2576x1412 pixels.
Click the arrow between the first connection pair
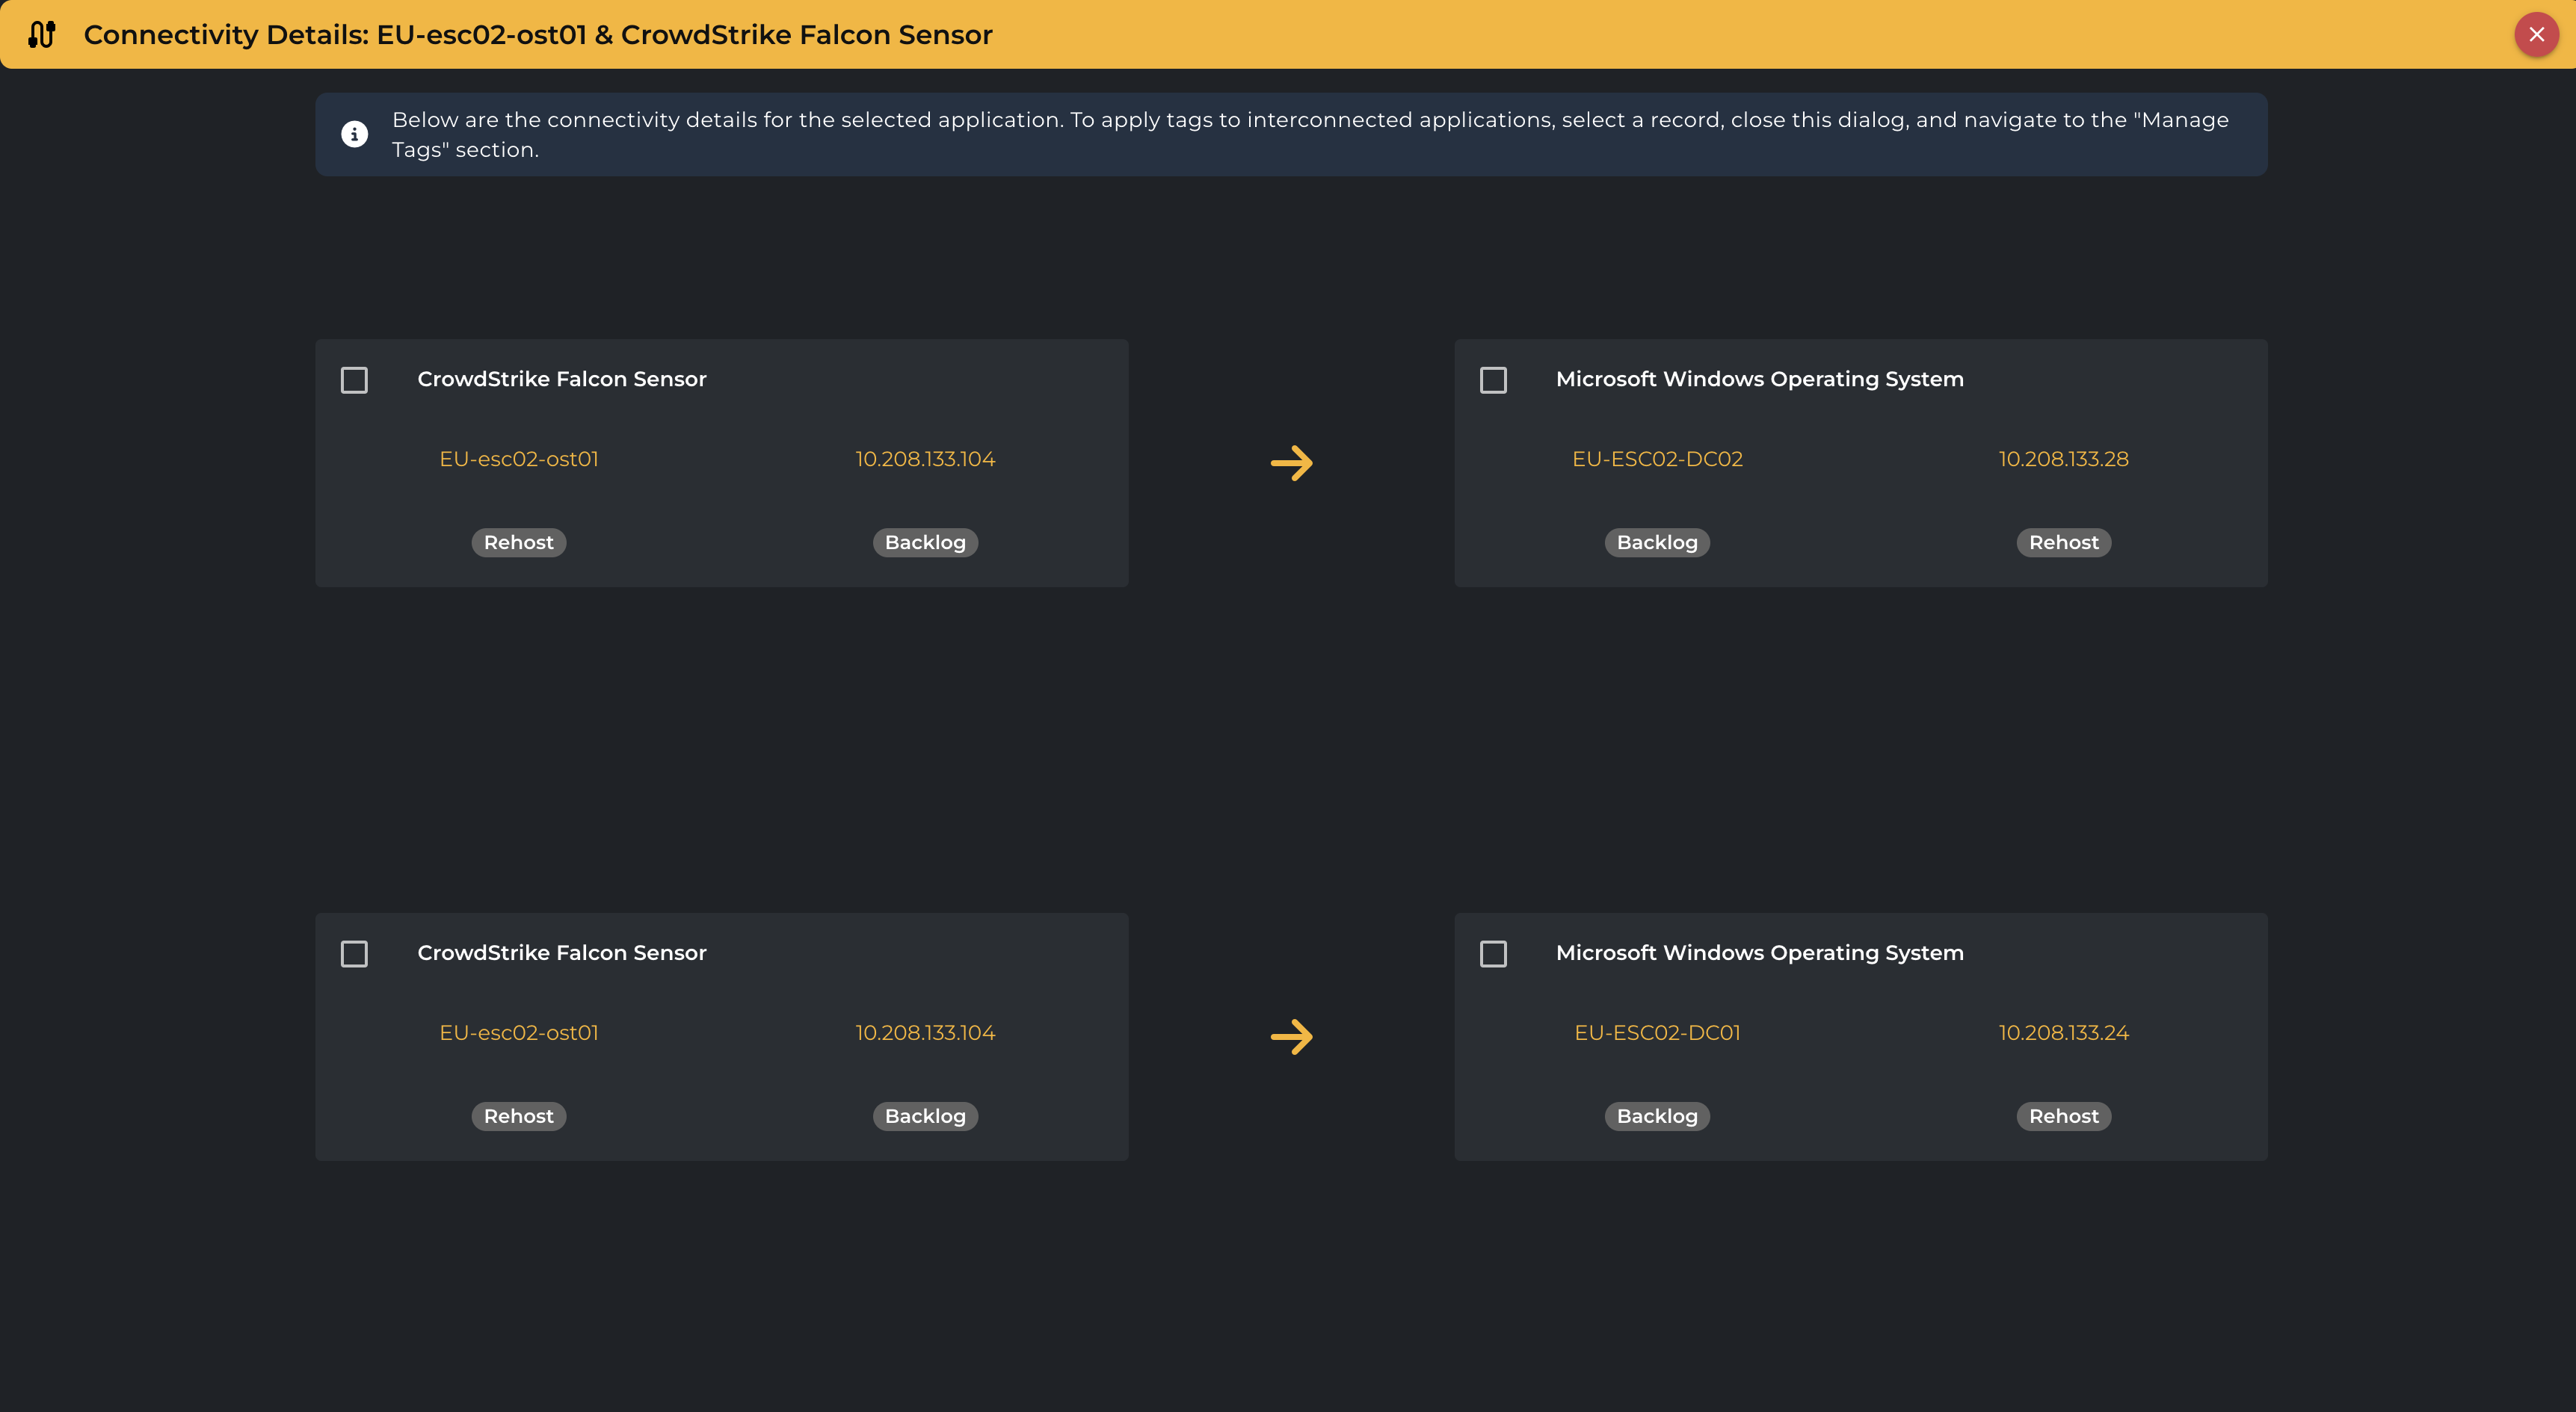click(1291, 462)
